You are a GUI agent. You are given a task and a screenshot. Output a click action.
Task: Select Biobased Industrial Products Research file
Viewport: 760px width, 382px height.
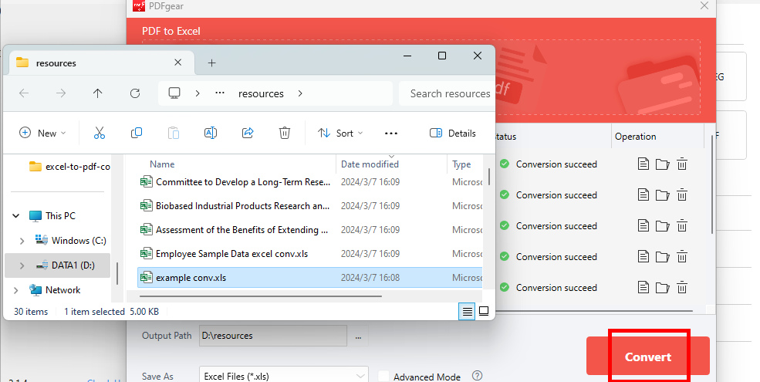[310, 205]
